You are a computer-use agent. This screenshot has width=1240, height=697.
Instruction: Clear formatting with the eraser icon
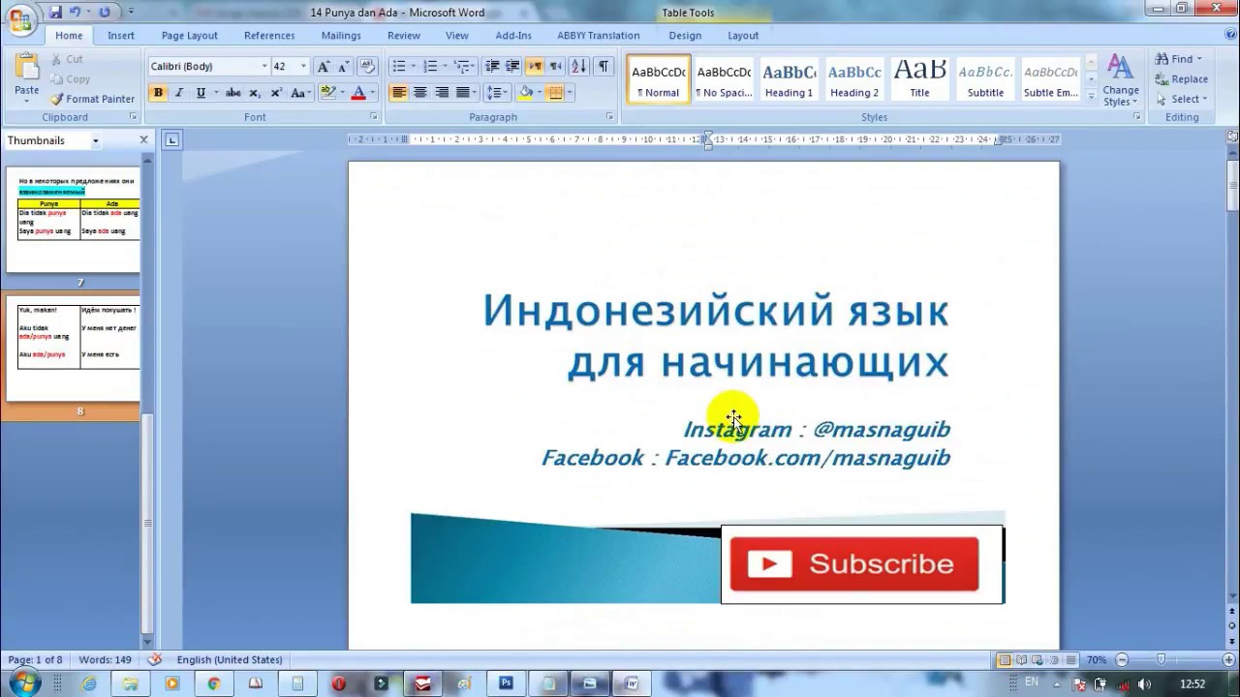click(367, 67)
